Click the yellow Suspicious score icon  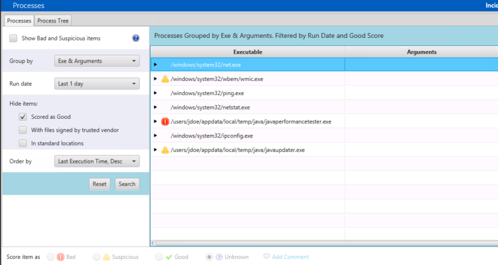(106, 257)
